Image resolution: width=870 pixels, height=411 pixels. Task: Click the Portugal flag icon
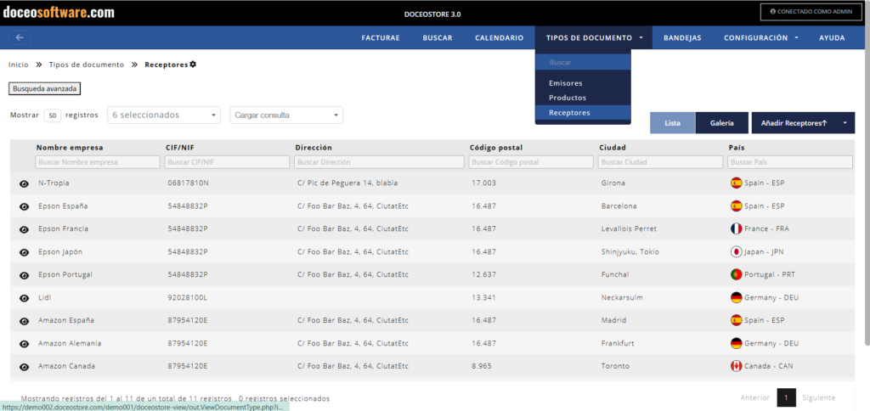point(737,274)
